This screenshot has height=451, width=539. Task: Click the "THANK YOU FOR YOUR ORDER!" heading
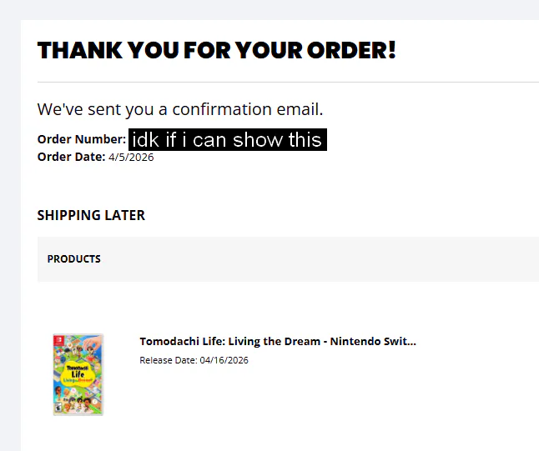(216, 50)
